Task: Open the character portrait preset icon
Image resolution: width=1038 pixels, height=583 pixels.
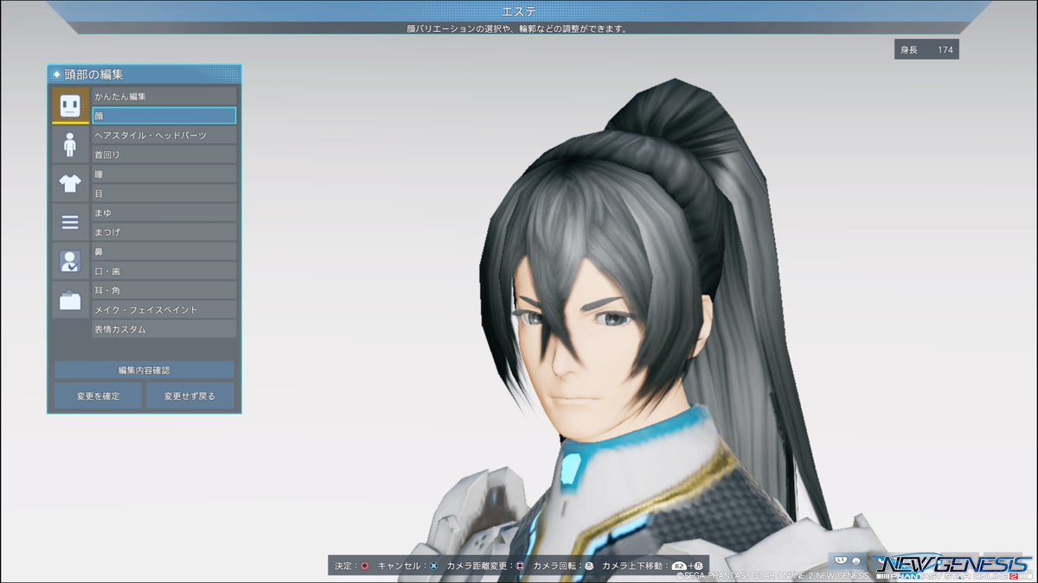Action: pyautogui.click(x=70, y=261)
